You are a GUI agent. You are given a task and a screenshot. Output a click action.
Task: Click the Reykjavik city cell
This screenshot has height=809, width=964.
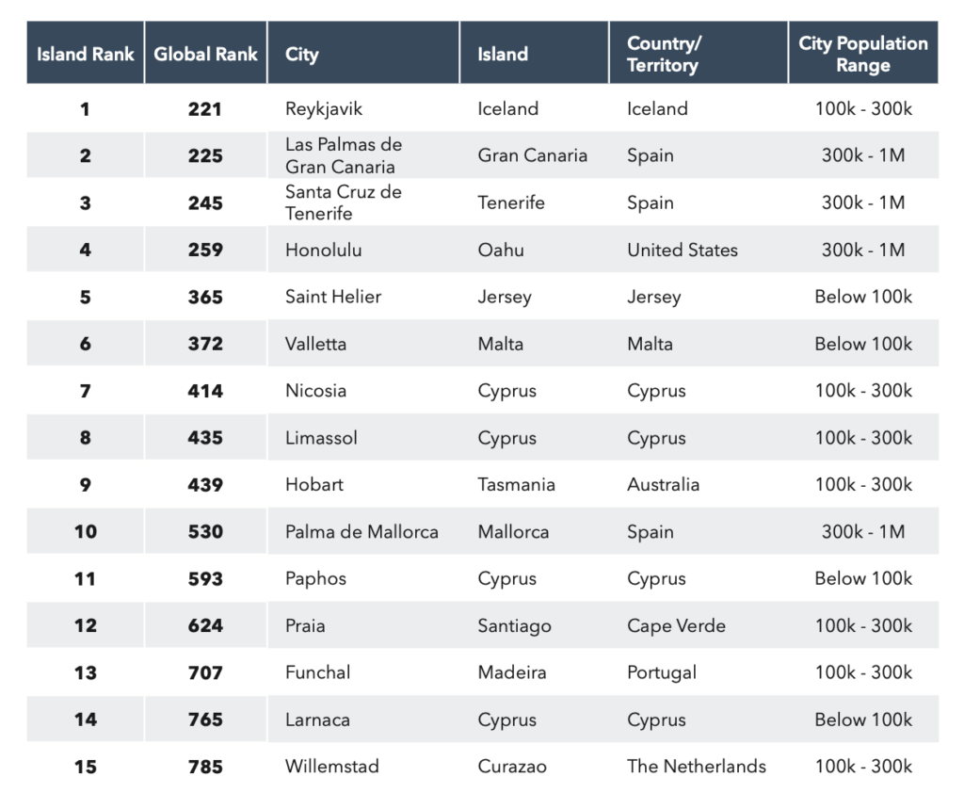click(324, 108)
